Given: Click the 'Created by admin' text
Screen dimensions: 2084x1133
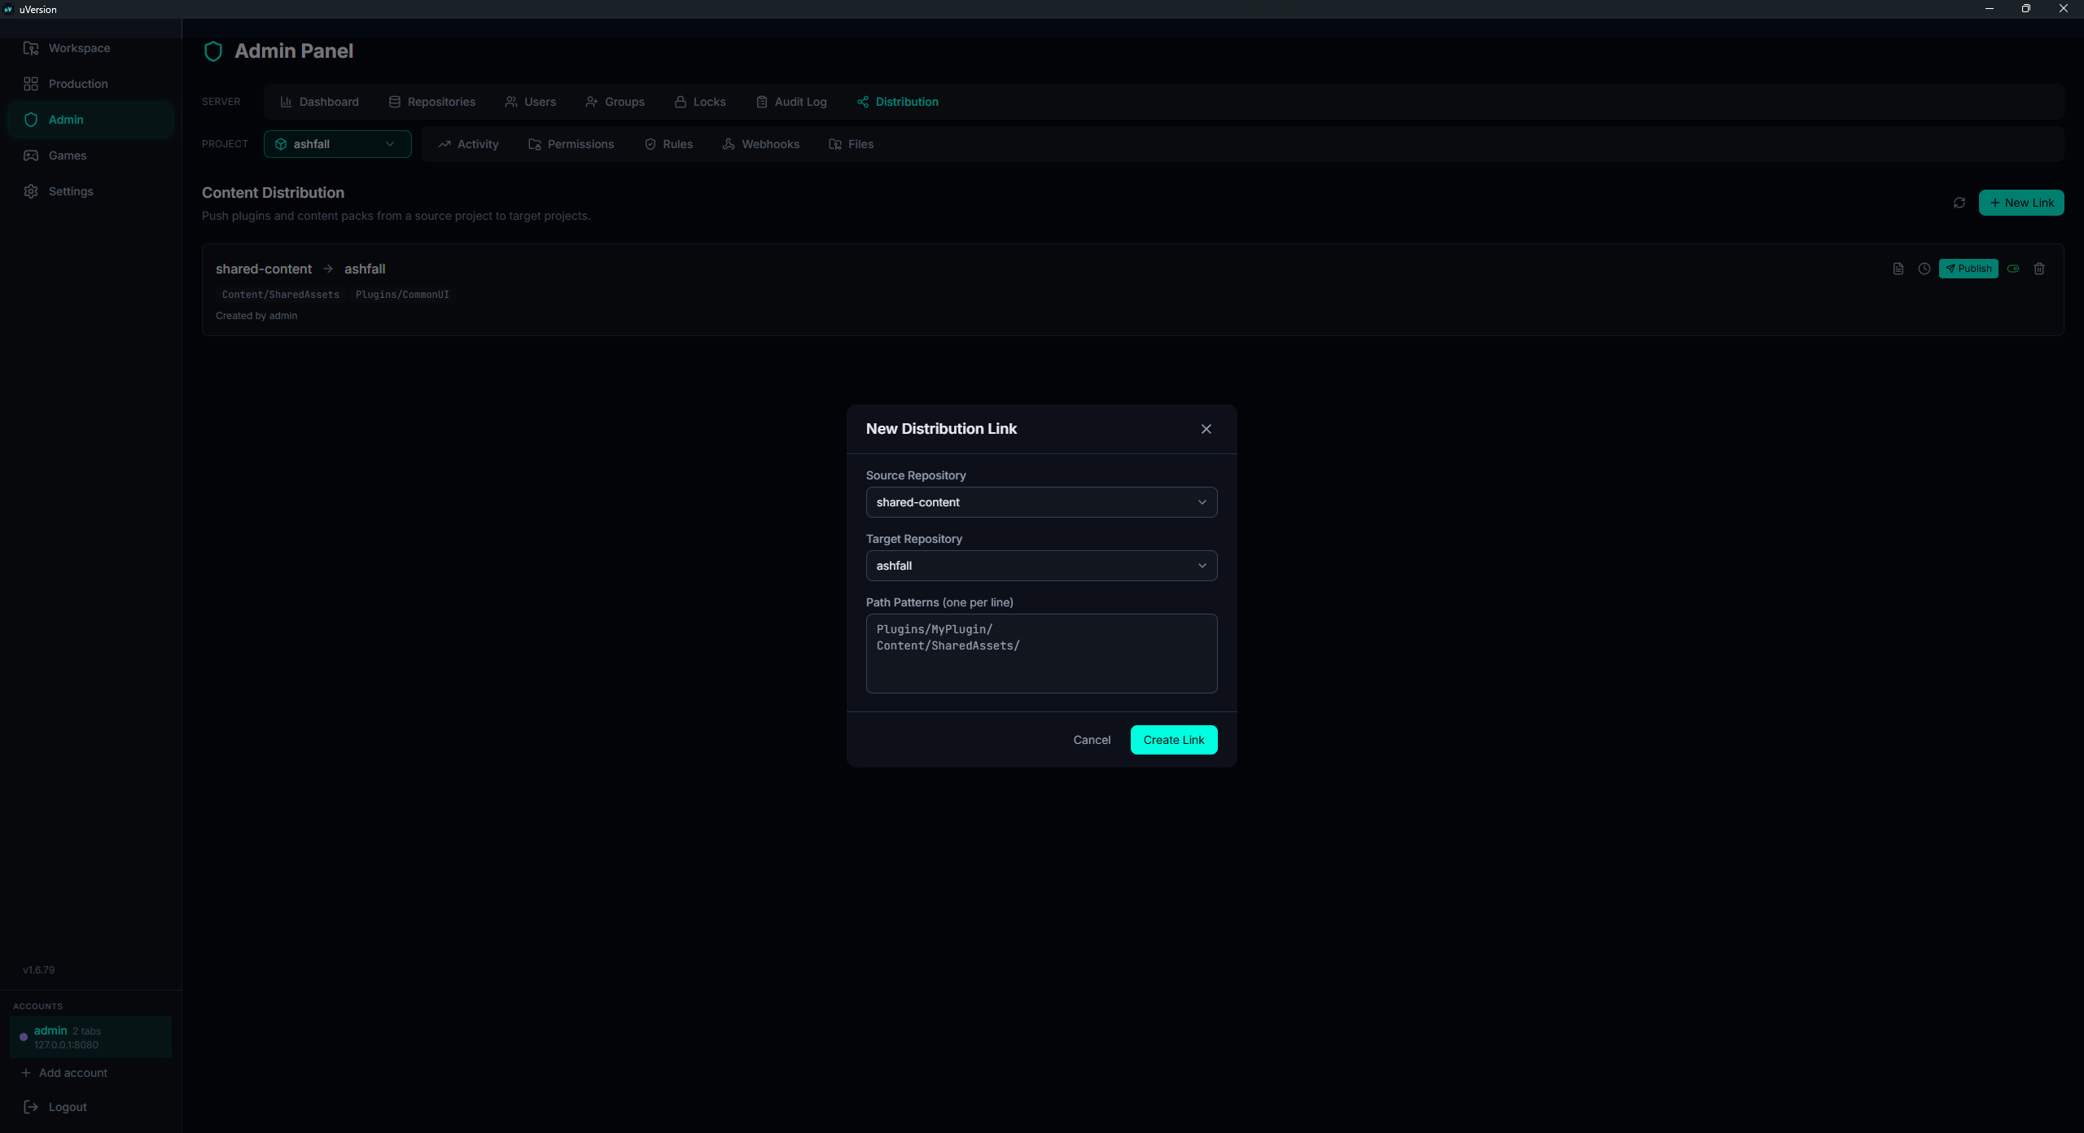Looking at the screenshot, I should click(256, 316).
